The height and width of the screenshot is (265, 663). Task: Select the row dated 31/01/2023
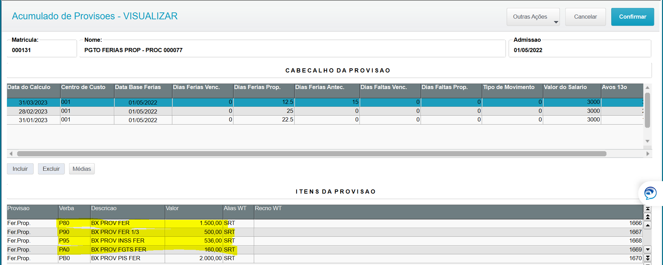(x=325, y=120)
